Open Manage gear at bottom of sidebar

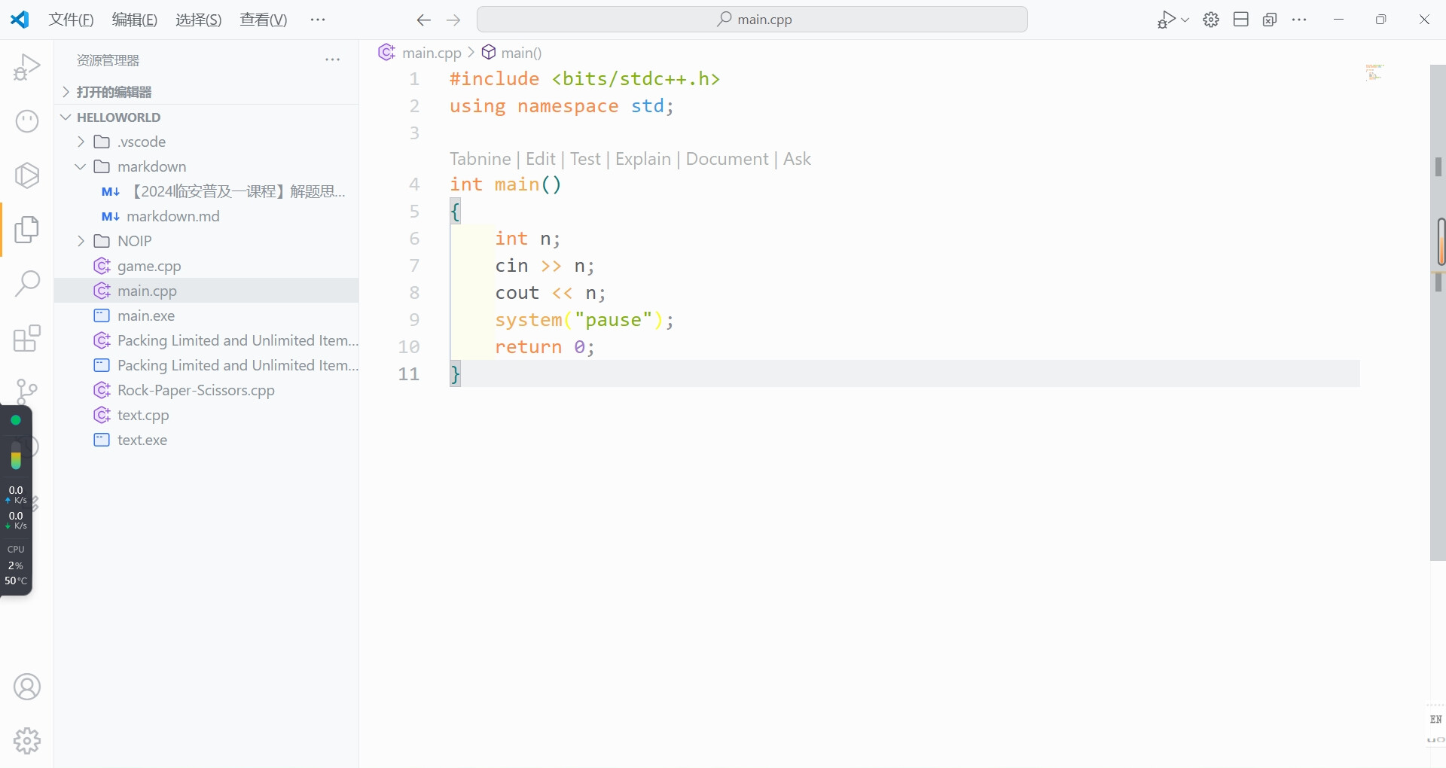click(x=27, y=741)
